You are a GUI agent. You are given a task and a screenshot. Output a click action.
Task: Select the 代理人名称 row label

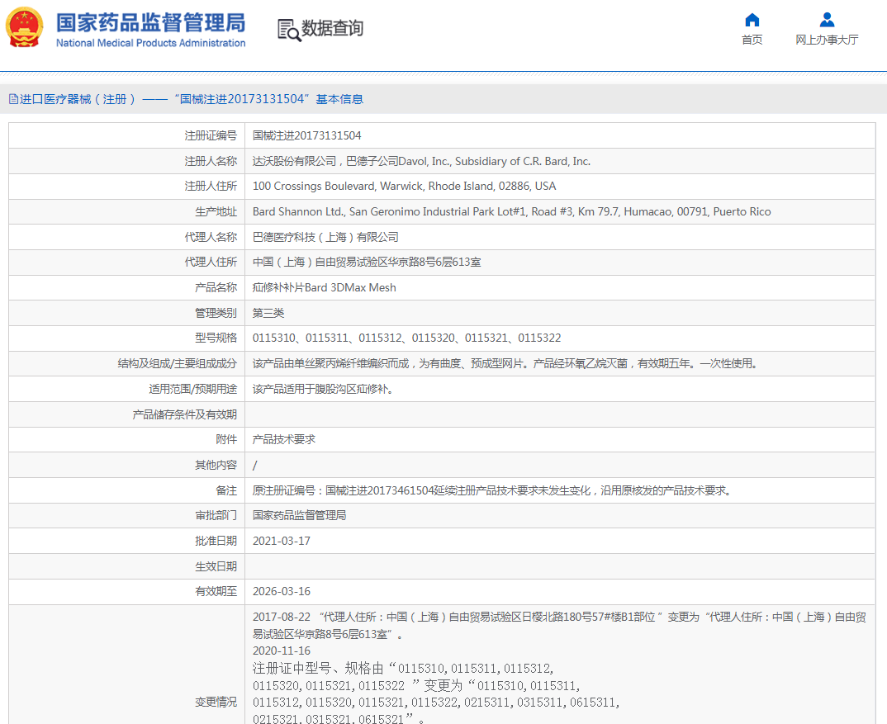211,237
